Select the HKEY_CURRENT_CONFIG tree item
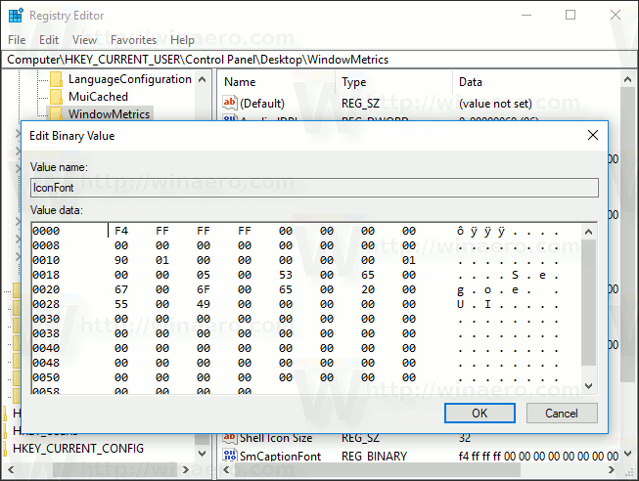Image resolution: width=639 pixels, height=481 pixels. coord(78,449)
